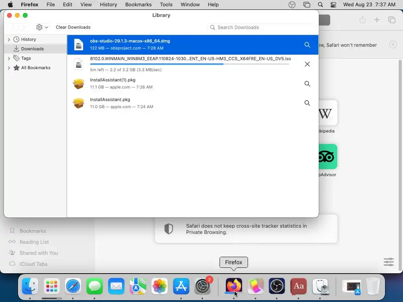The image size is (403, 302).
Task: Select Downloads in the Library sidebar
Action: point(32,49)
